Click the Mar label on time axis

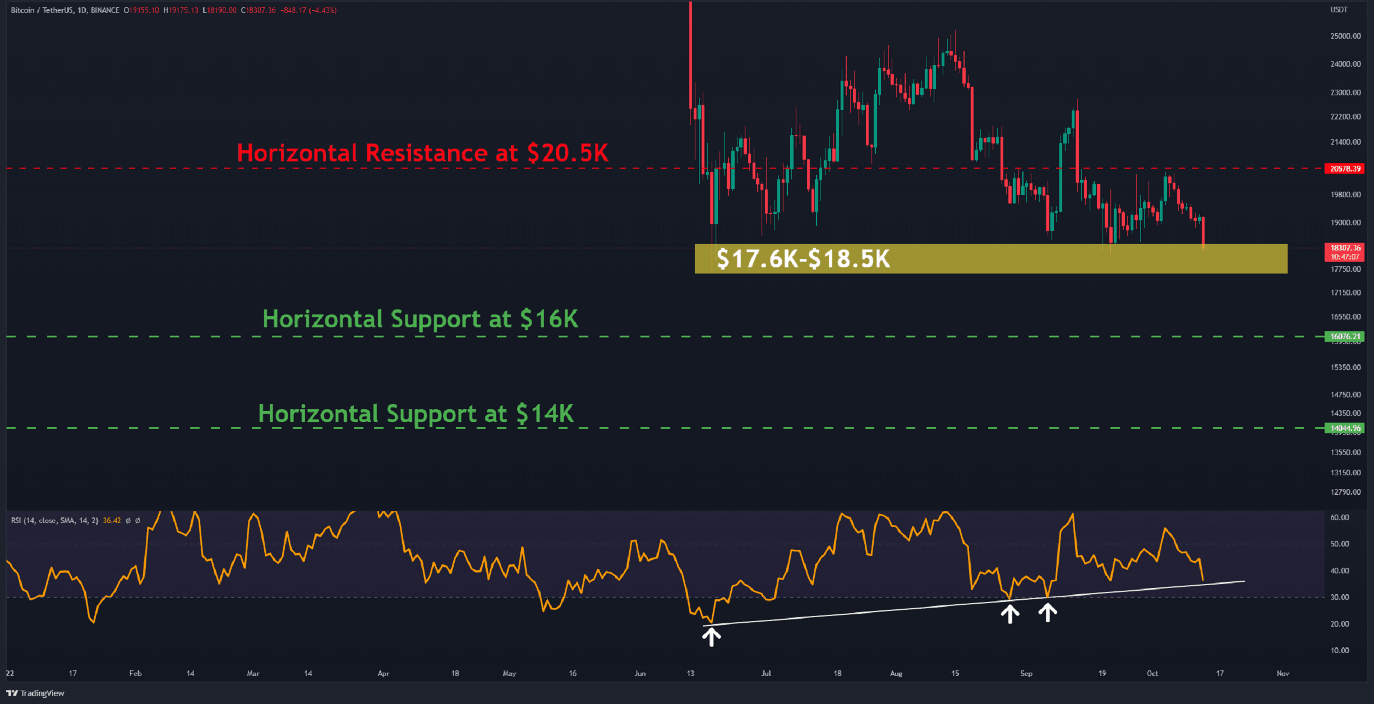tap(253, 673)
